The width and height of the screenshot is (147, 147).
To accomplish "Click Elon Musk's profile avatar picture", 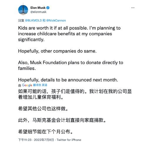I will [23, 10].
